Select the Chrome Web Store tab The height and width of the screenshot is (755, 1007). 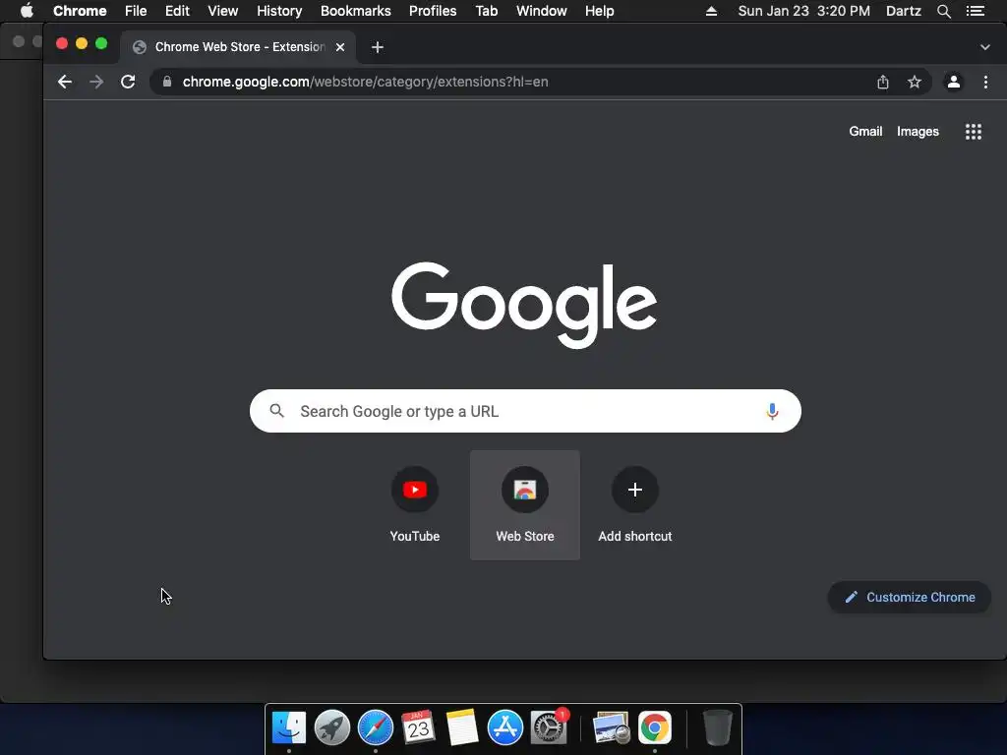click(238, 47)
